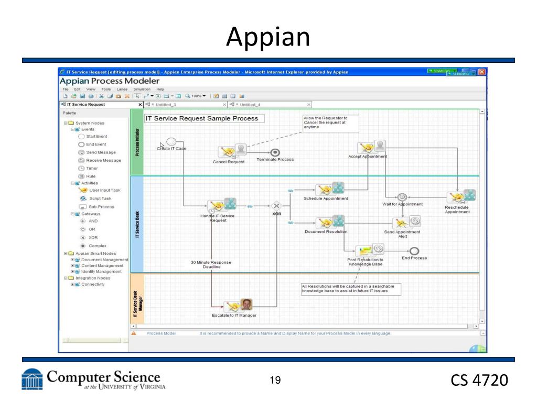Pick Send Message node icon in Palette

point(81,152)
